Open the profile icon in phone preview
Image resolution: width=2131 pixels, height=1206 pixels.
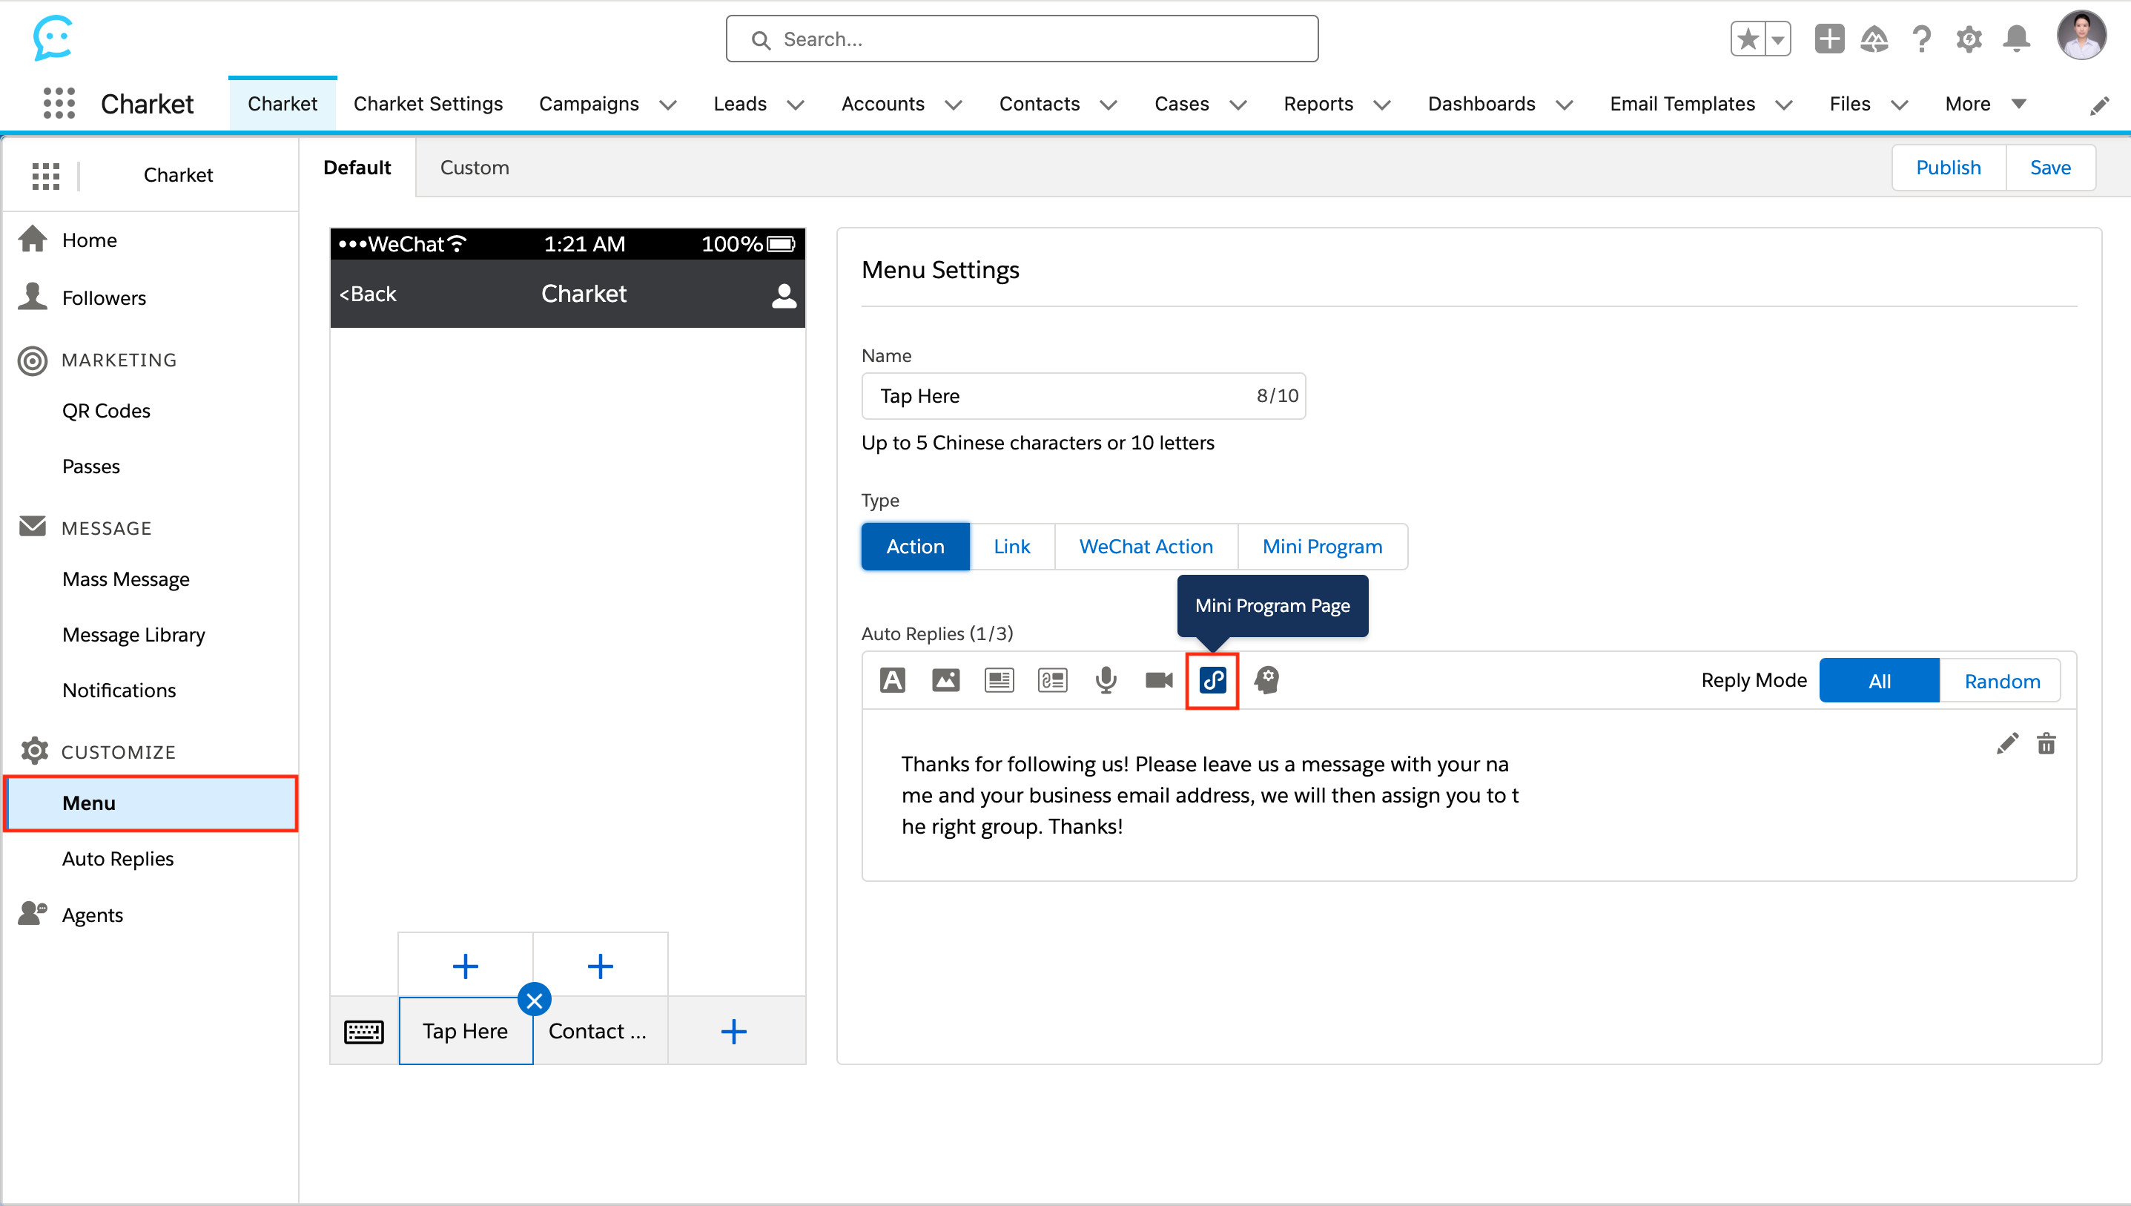coord(783,295)
